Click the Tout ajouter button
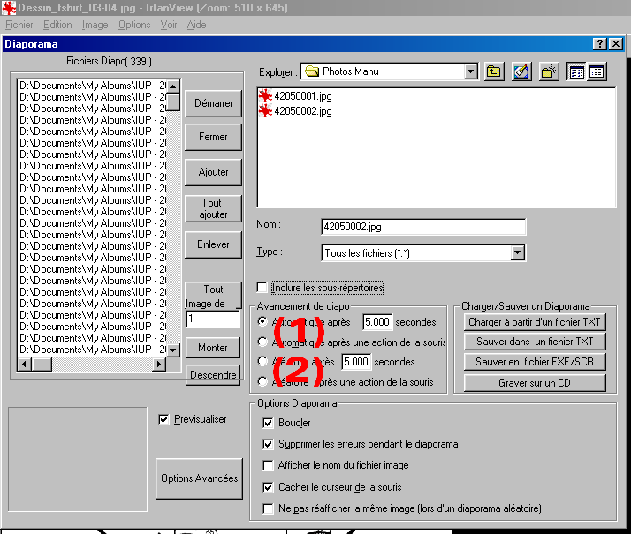The width and height of the screenshot is (631, 534). click(x=213, y=208)
